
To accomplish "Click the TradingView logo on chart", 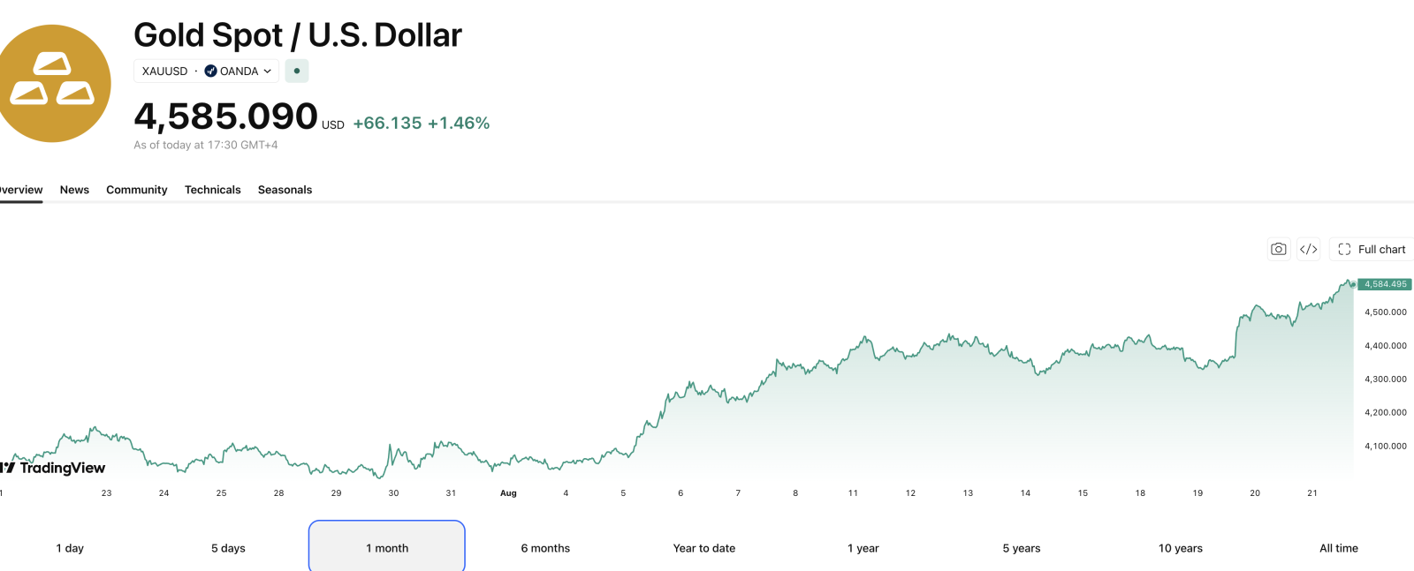I will [x=53, y=468].
